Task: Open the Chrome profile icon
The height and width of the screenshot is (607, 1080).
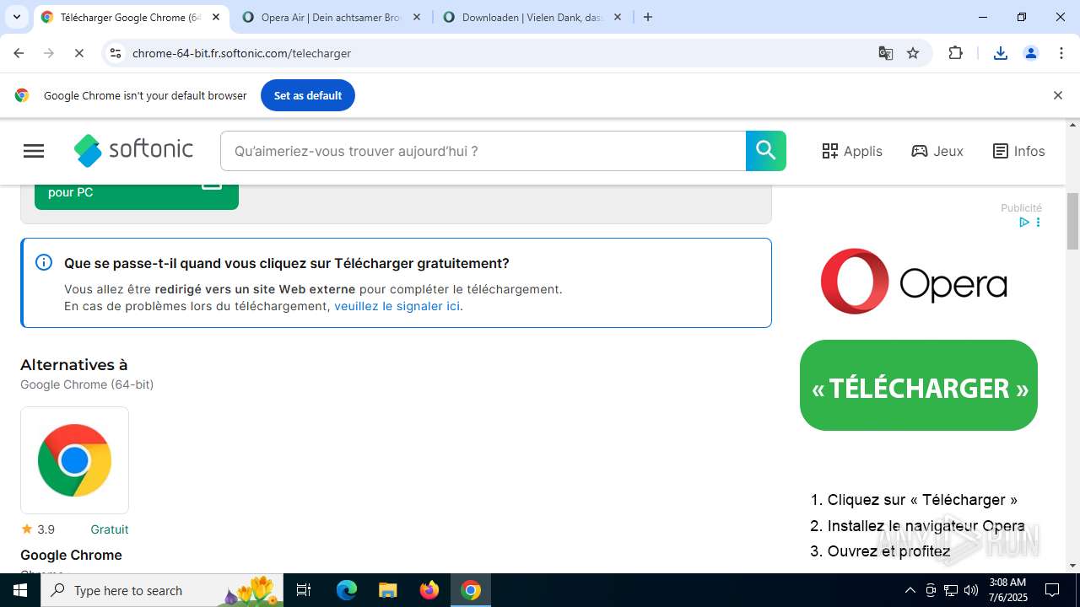Action: pyautogui.click(x=1031, y=53)
